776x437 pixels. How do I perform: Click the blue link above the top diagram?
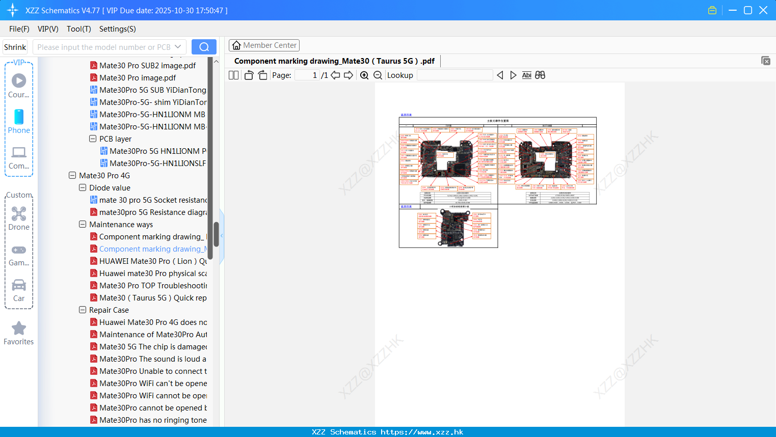(x=406, y=115)
